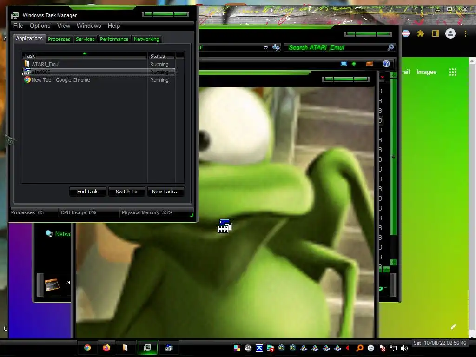Click Processes: 65 in the status bar
The width and height of the screenshot is (476, 357).
pos(27,212)
